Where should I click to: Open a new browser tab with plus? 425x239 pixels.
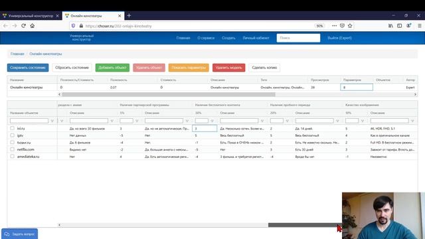tap(129, 15)
